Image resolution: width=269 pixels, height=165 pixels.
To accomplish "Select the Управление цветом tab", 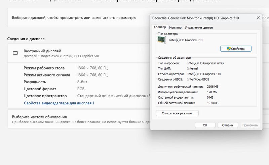I will click(x=198, y=27).
